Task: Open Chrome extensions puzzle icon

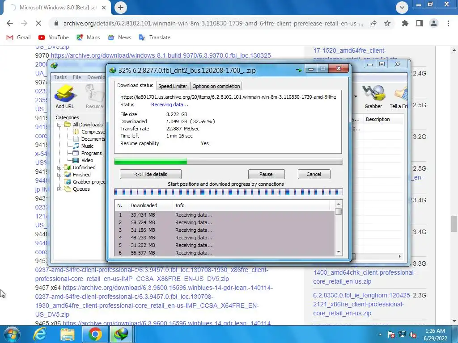Action: click(x=405, y=23)
